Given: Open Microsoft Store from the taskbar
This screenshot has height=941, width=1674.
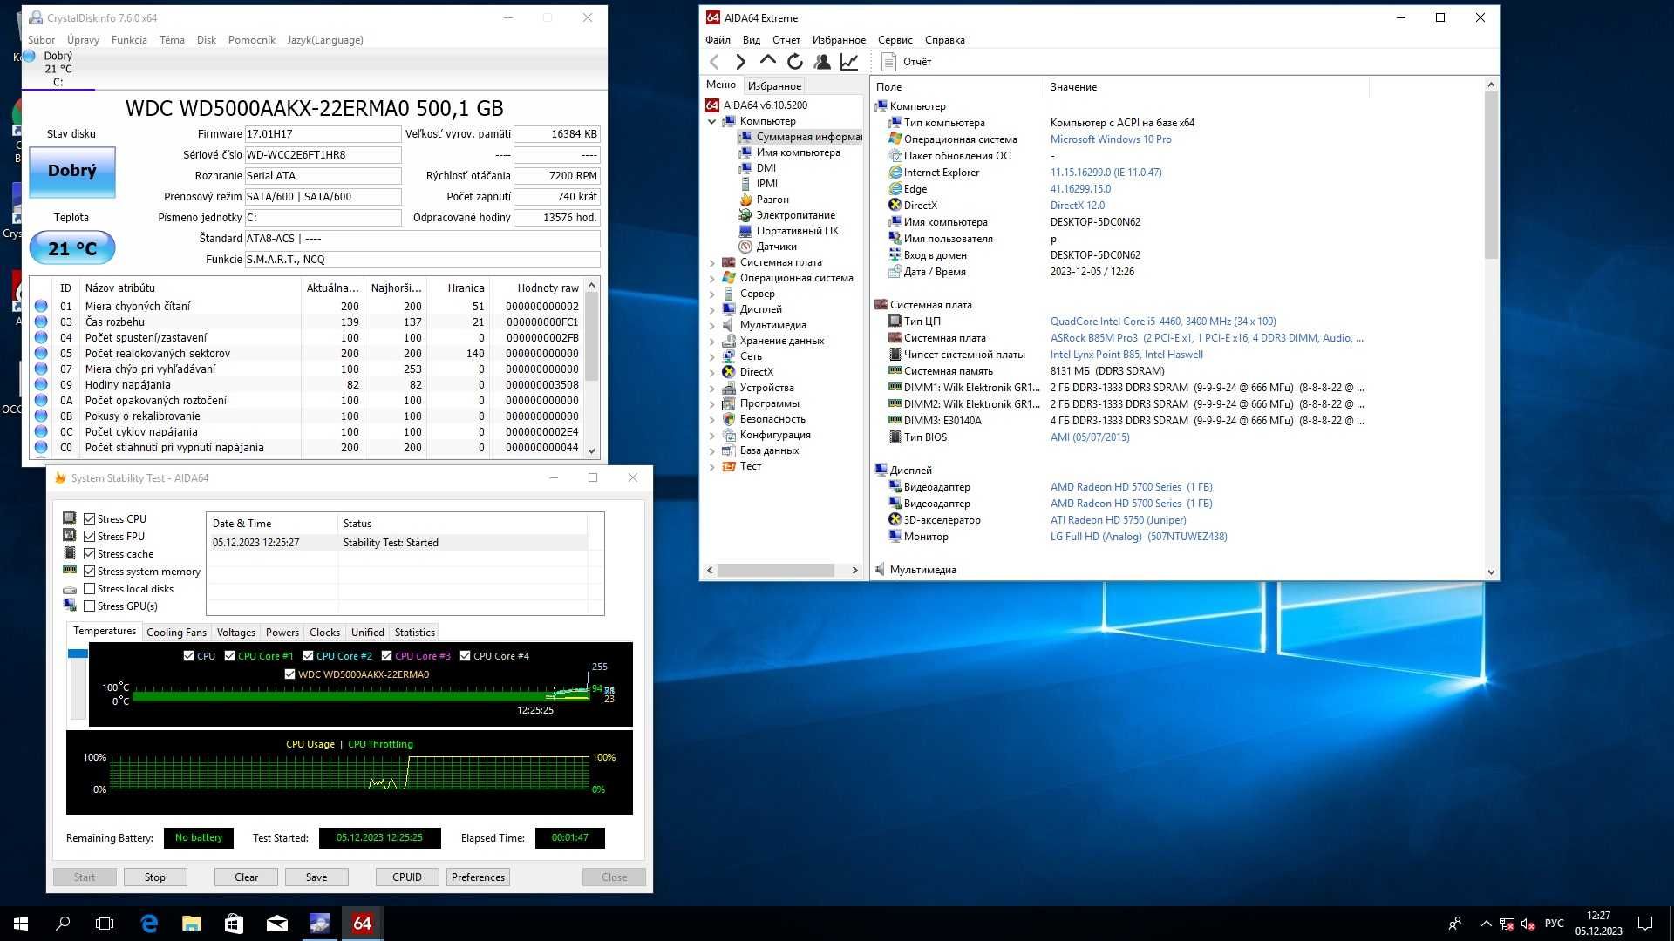Looking at the screenshot, I should (x=234, y=924).
